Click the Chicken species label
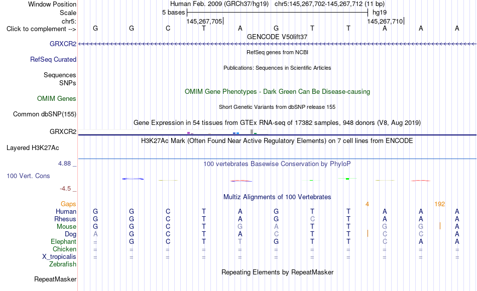 tap(64, 249)
